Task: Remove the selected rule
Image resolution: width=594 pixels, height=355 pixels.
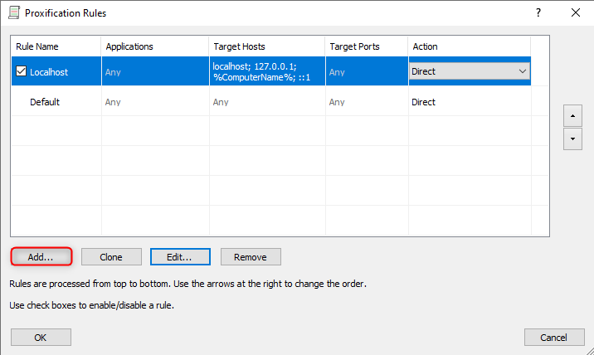Action: point(251,257)
